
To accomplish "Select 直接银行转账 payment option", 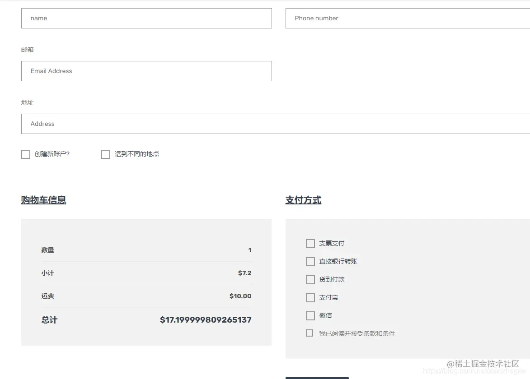I will (310, 262).
